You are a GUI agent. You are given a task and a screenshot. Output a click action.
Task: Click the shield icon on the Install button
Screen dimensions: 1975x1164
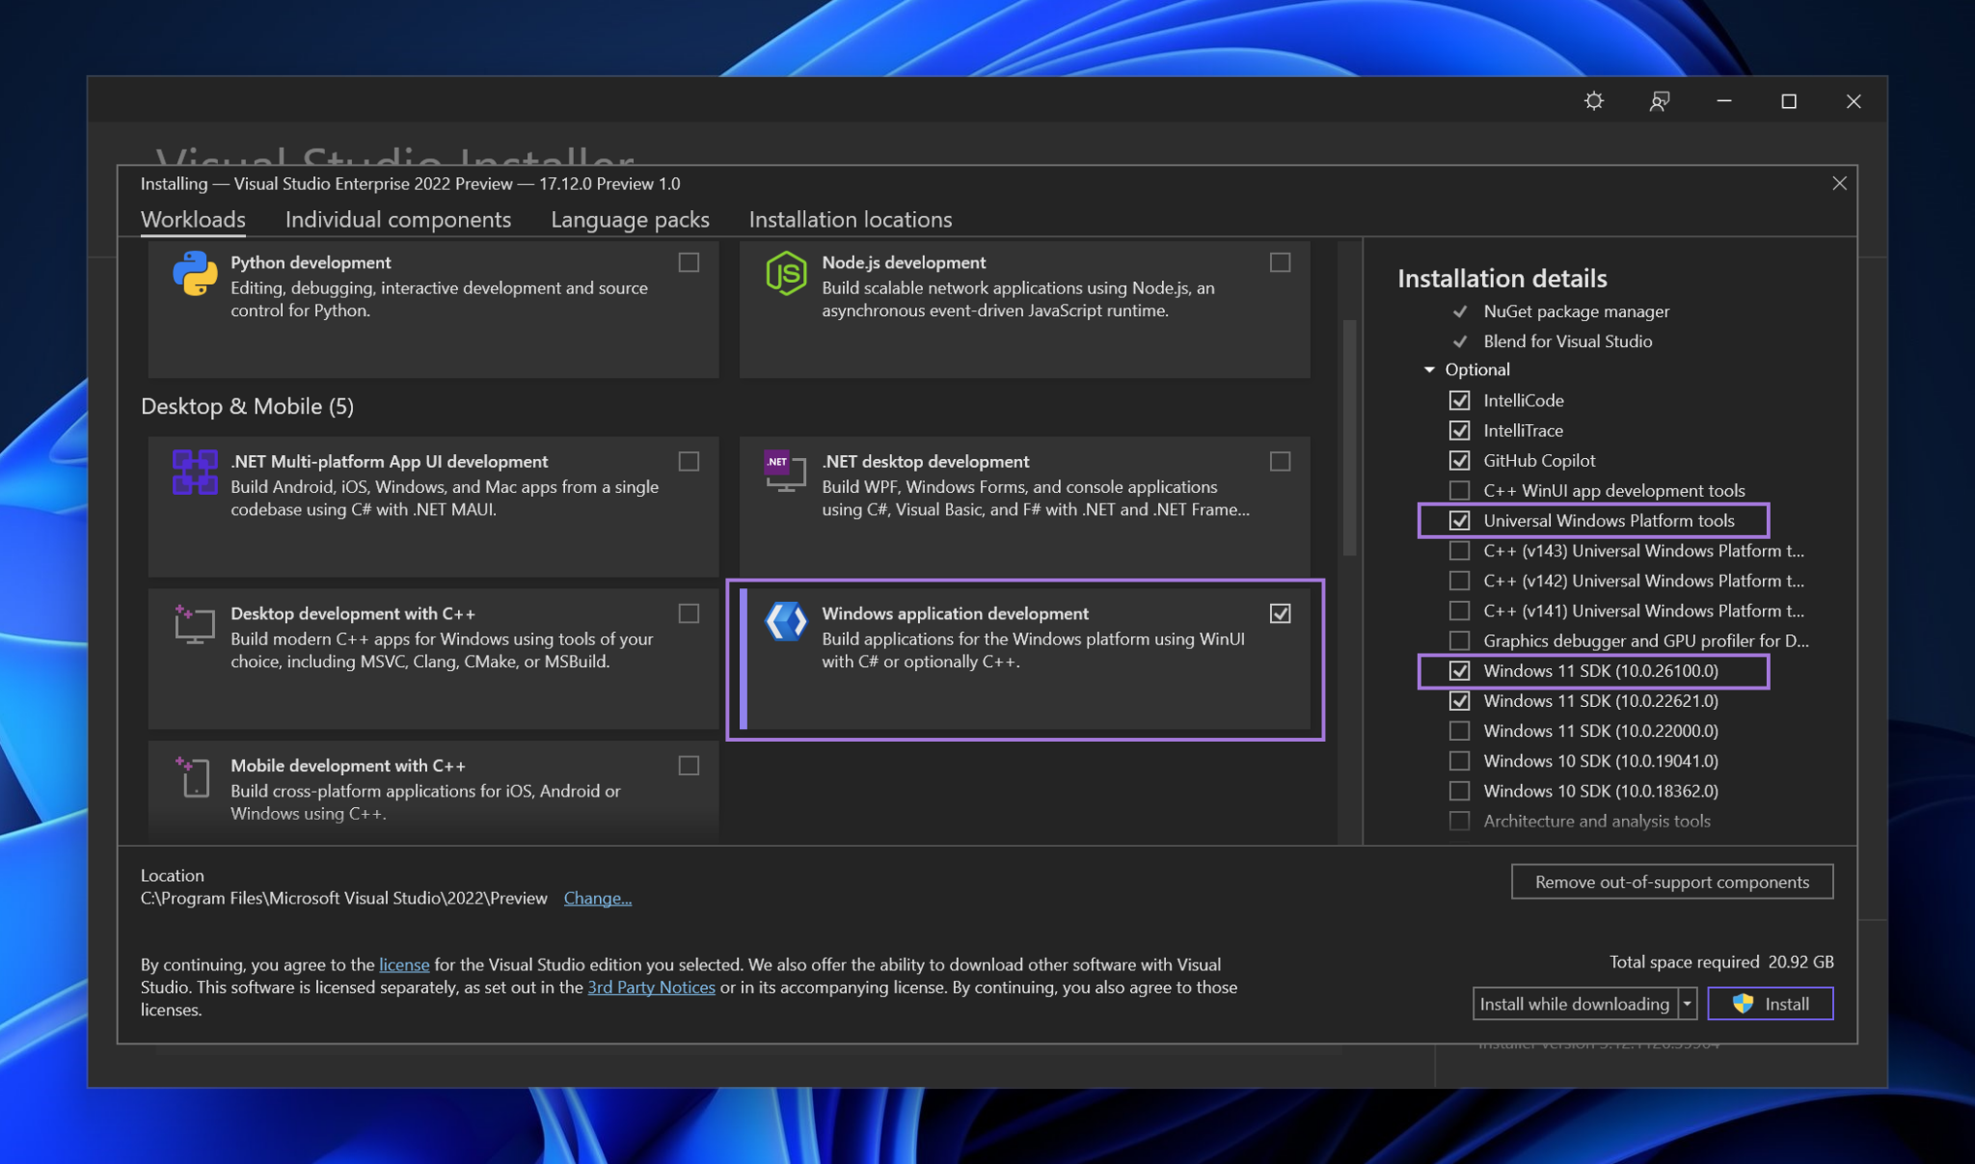[x=1742, y=1003]
